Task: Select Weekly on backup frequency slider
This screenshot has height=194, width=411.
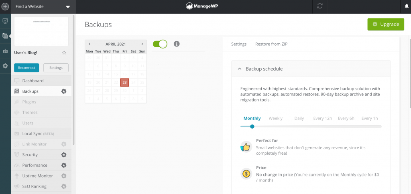Action: (275, 118)
